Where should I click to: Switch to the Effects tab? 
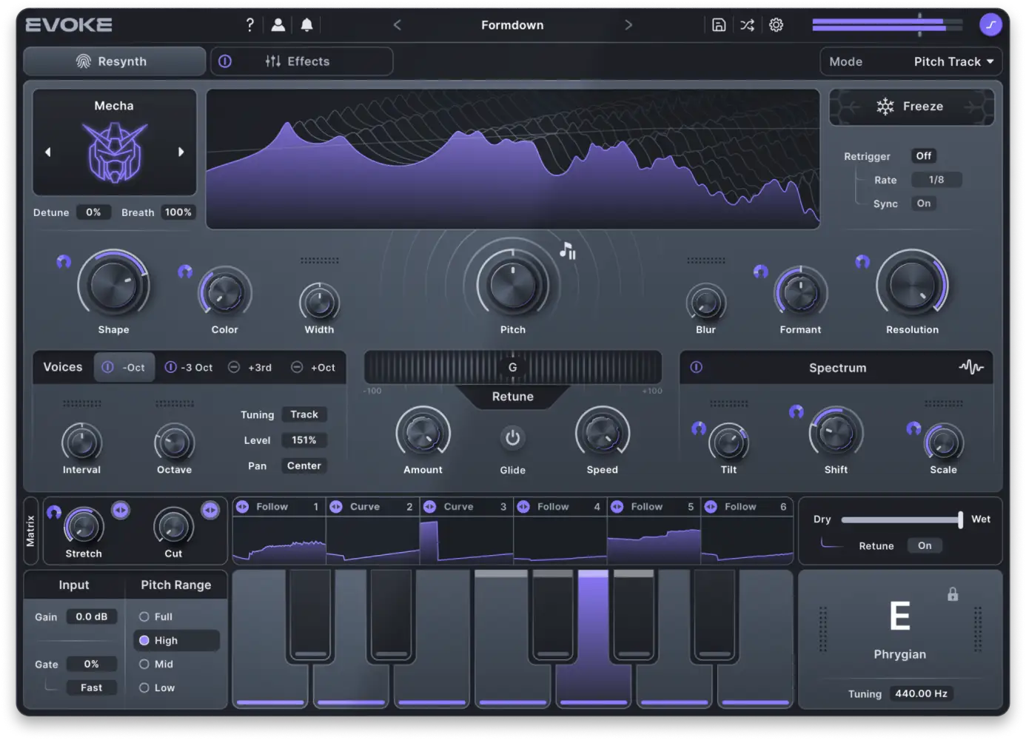coord(308,61)
